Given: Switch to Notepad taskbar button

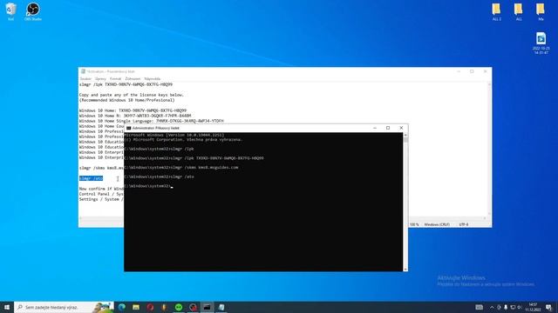Looking at the screenshot, I should [221, 307].
